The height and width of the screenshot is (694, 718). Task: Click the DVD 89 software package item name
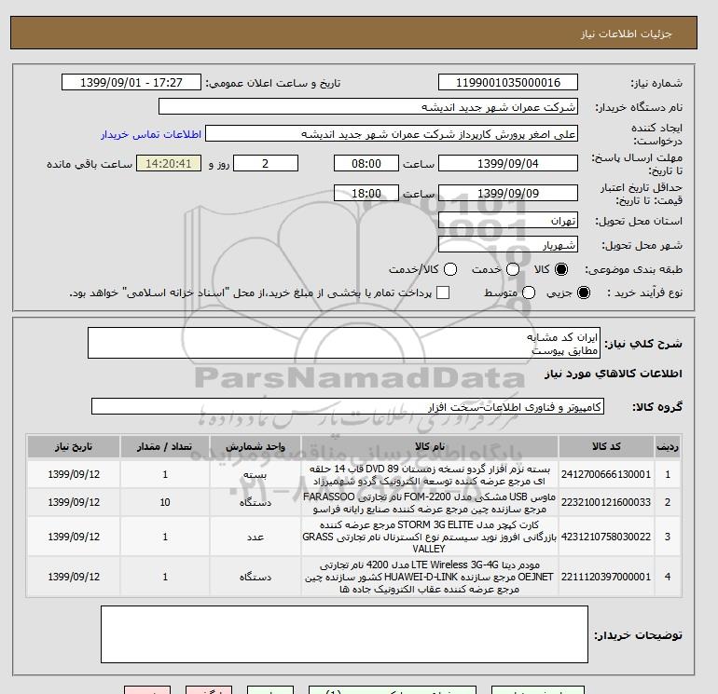[x=430, y=475]
